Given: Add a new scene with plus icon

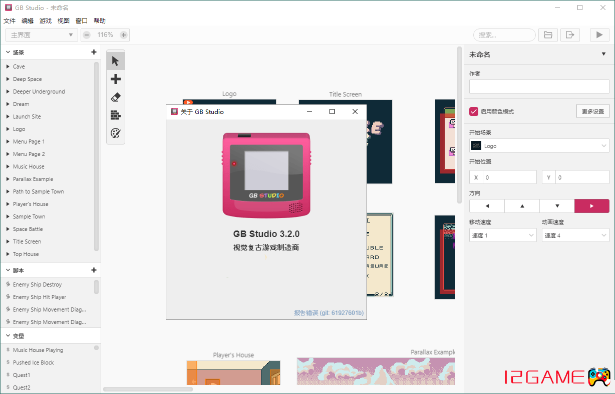Looking at the screenshot, I should click(x=94, y=52).
